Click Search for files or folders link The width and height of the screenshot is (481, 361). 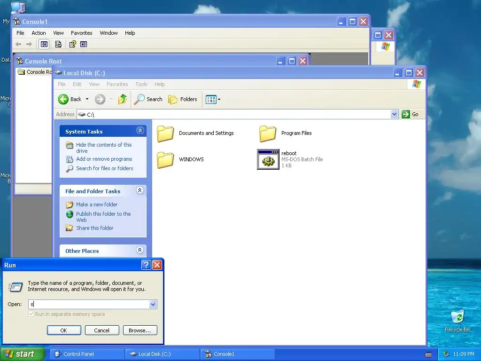click(104, 168)
